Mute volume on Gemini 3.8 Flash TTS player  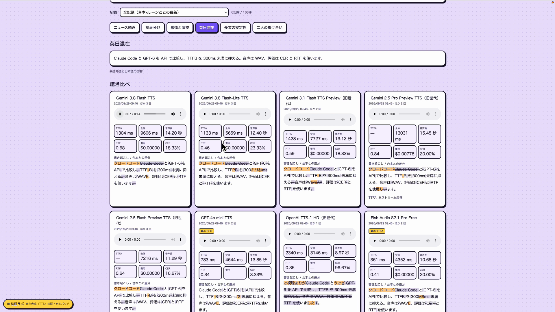point(173,114)
